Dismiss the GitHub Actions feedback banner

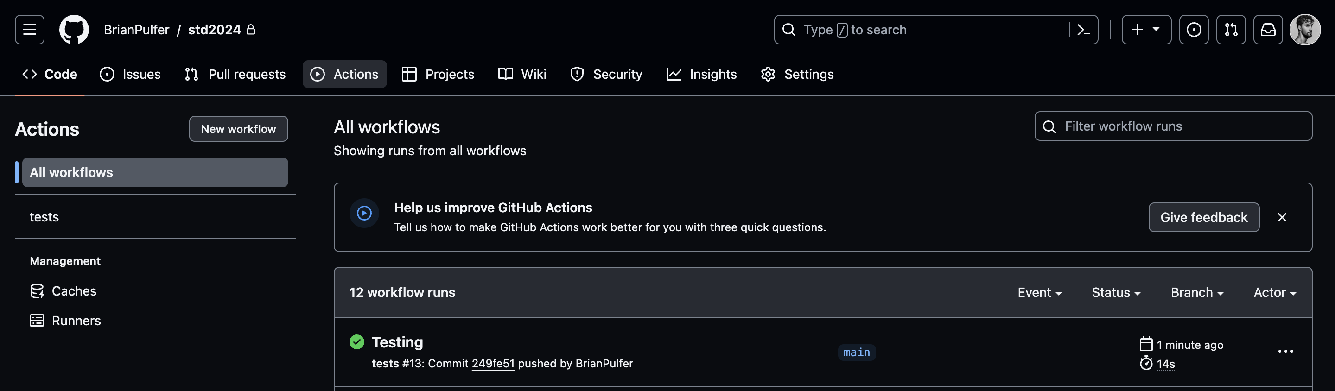(x=1282, y=217)
